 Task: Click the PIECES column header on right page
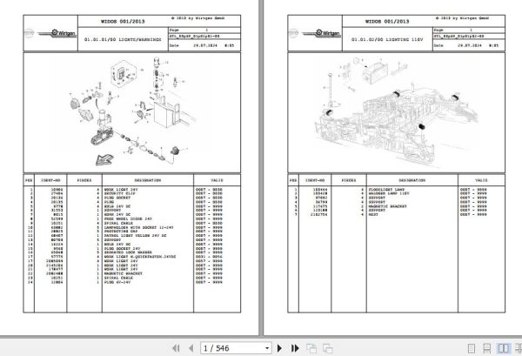[x=349, y=180]
